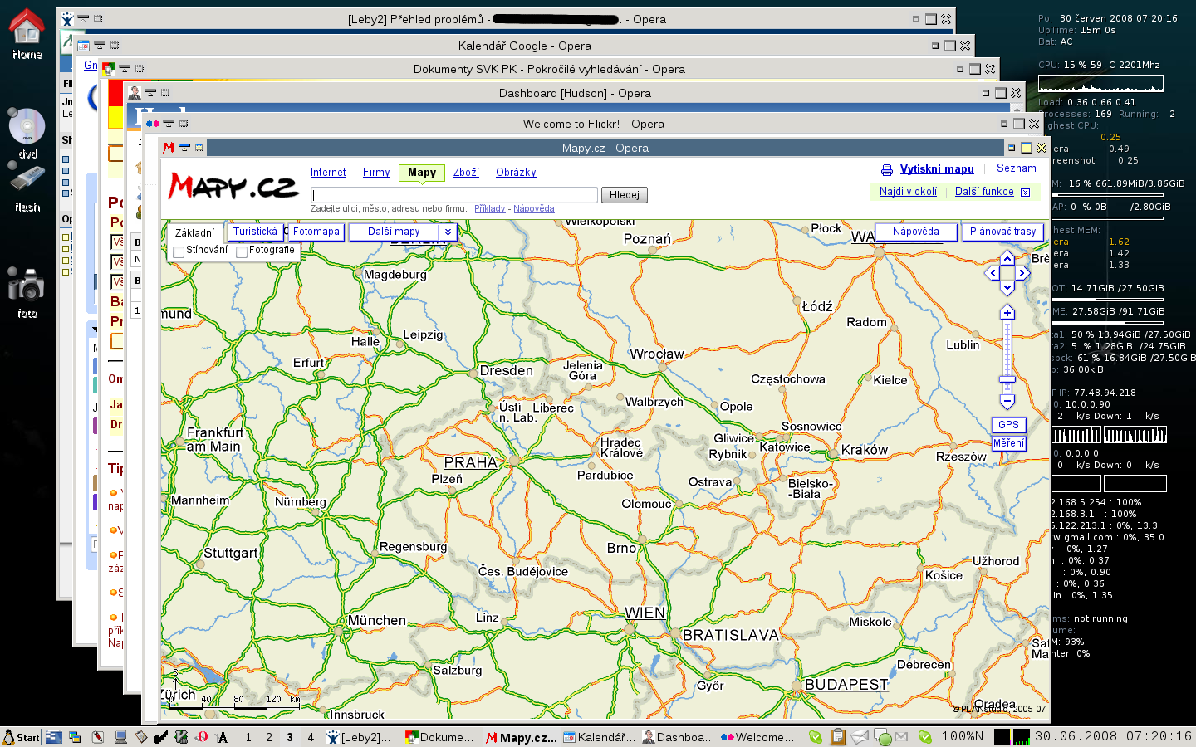Pan the map south with the down arrow
Viewport: 1196px width, 747px height.
[x=1007, y=288]
